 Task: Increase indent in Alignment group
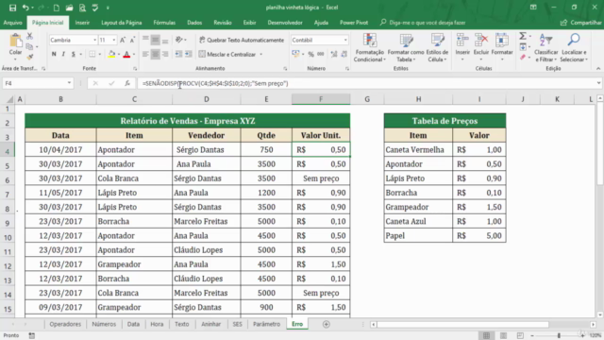click(x=189, y=55)
